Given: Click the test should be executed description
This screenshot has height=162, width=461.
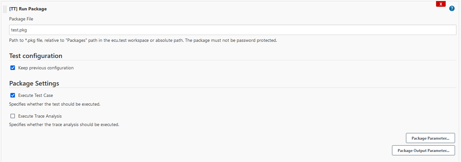Looking at the screenshot, I should [x=55, y=104].
